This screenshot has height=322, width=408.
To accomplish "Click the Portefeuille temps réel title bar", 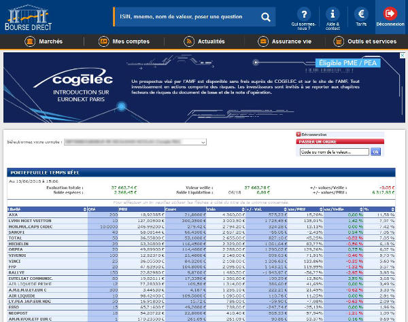I will pos(201,173).
